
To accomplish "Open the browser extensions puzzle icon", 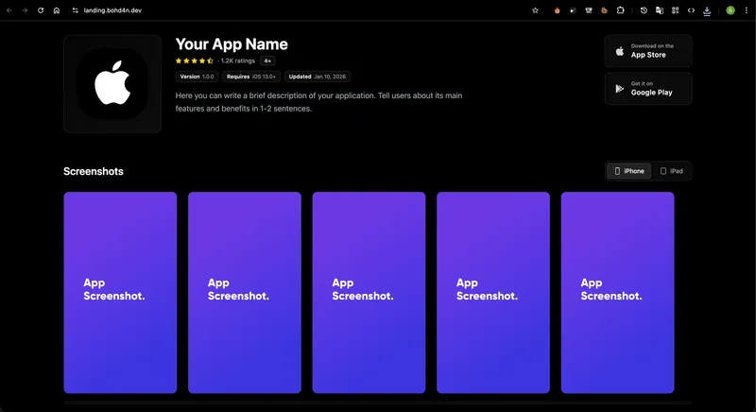I will click(x=621, y=10).
